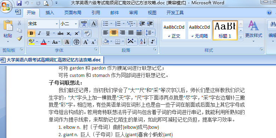This screenshot has height=138, width=276.
Task: Sort text A to Z icon
Action: [x=143, y=42]
